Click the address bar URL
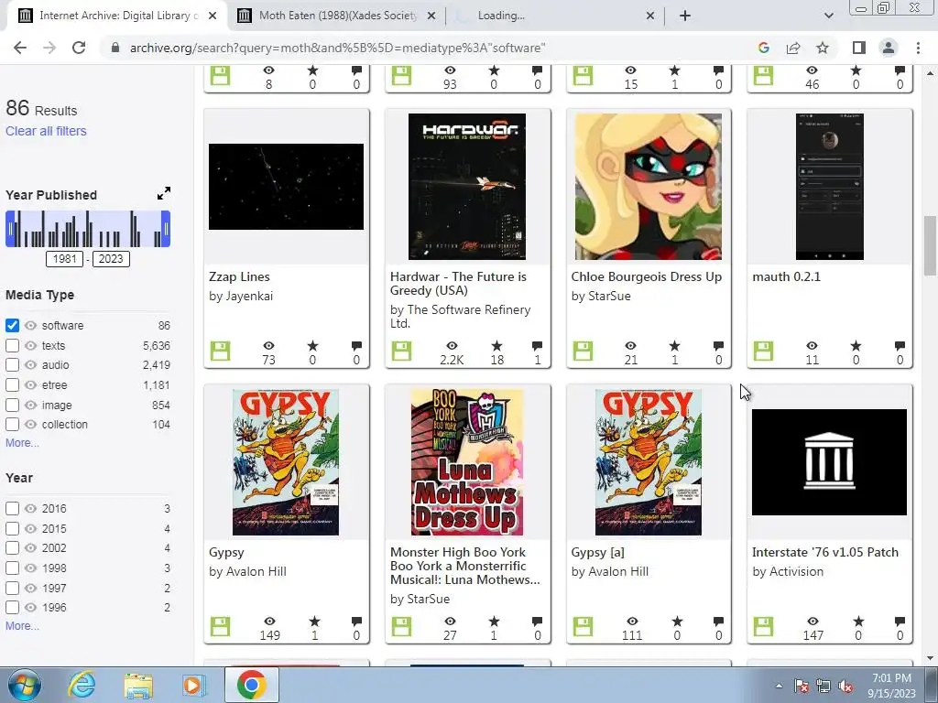 pyautogui.click(x=337, y=48)
